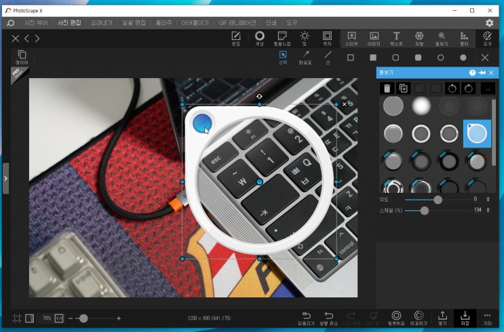Switch to the 사진 뷰어 tab
Image resolution: width=504 pixels, height=332 pixels.
[36, 23]
